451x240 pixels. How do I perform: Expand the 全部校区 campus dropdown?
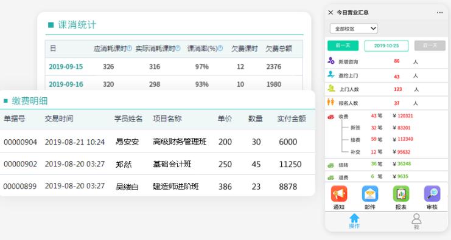pyautogui.click(x=354, y=29)
